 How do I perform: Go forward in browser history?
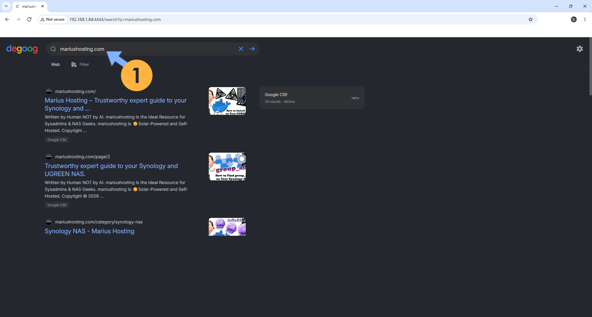point(18,19)
